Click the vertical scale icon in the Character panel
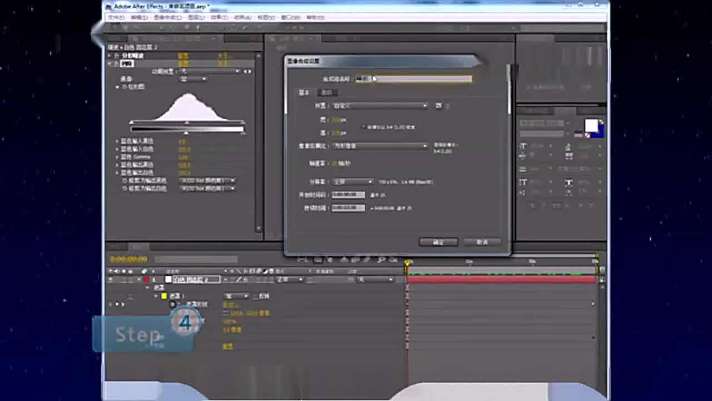This screenshot has height=401, width=712. pos(523,182)
